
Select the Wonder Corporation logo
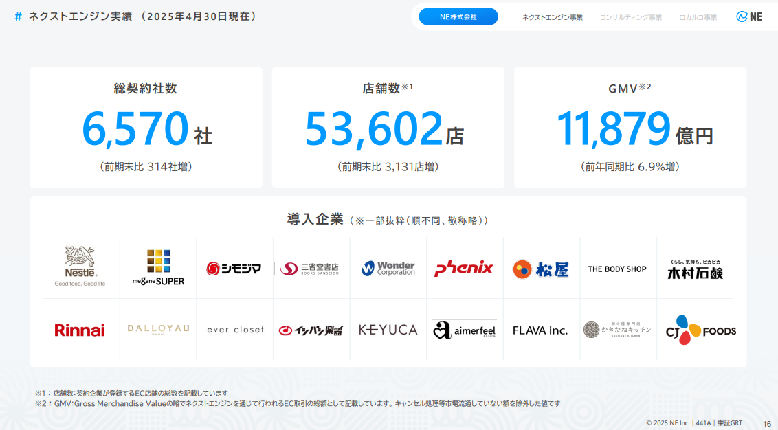click(388, 269)
